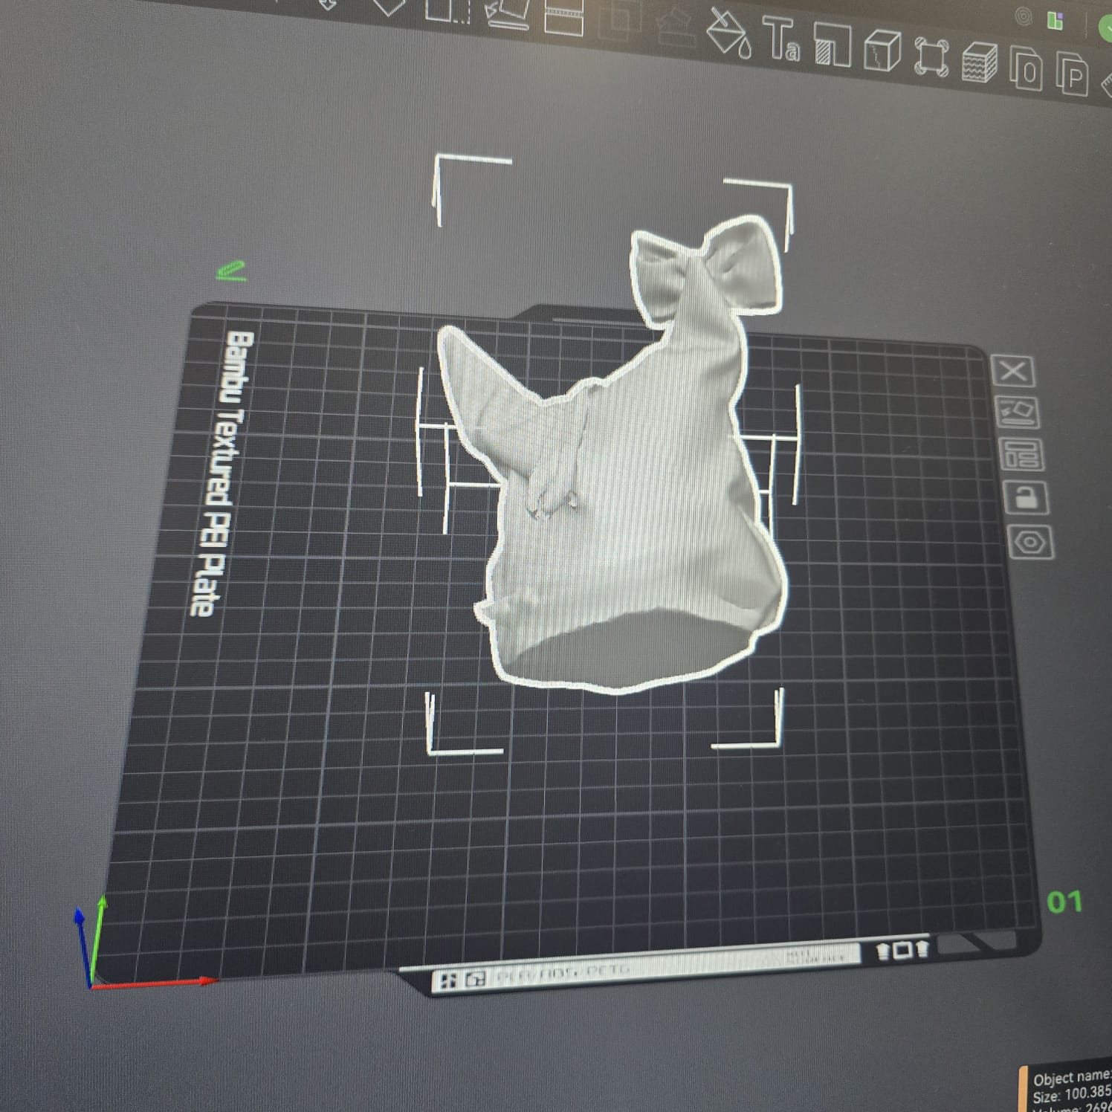Click the plate auto-orient icon

tap(1018, 411)
